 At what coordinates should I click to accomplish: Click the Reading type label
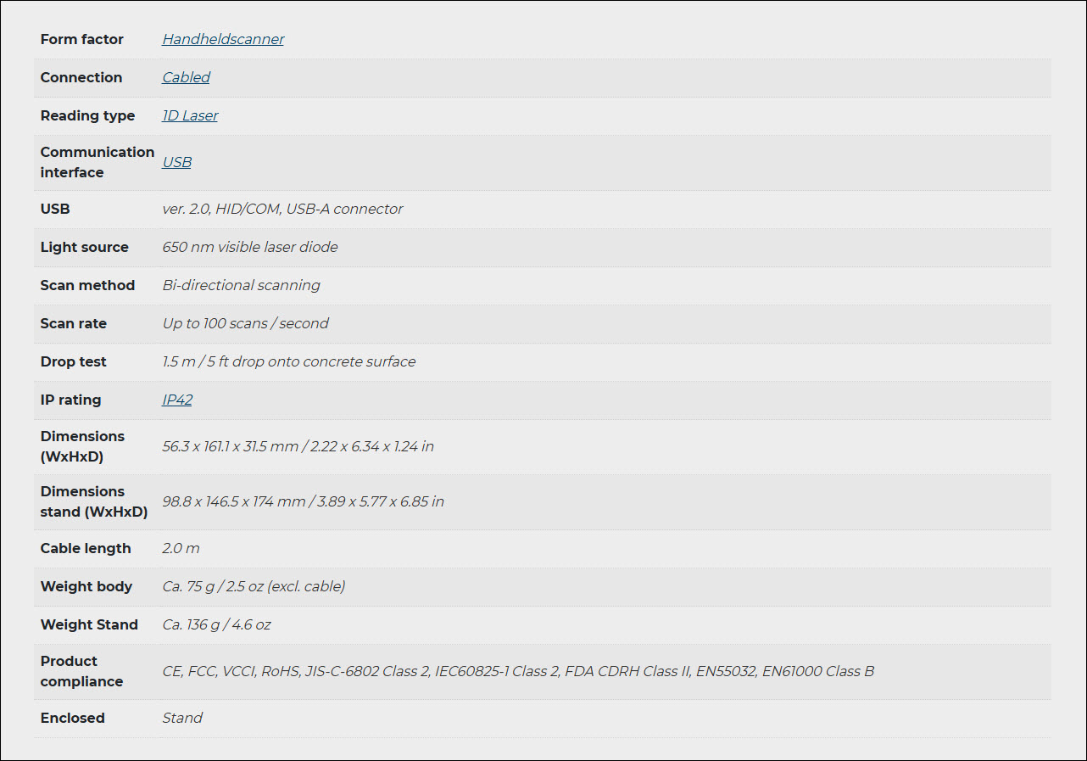pyautogui.click(x=87, y=115)
